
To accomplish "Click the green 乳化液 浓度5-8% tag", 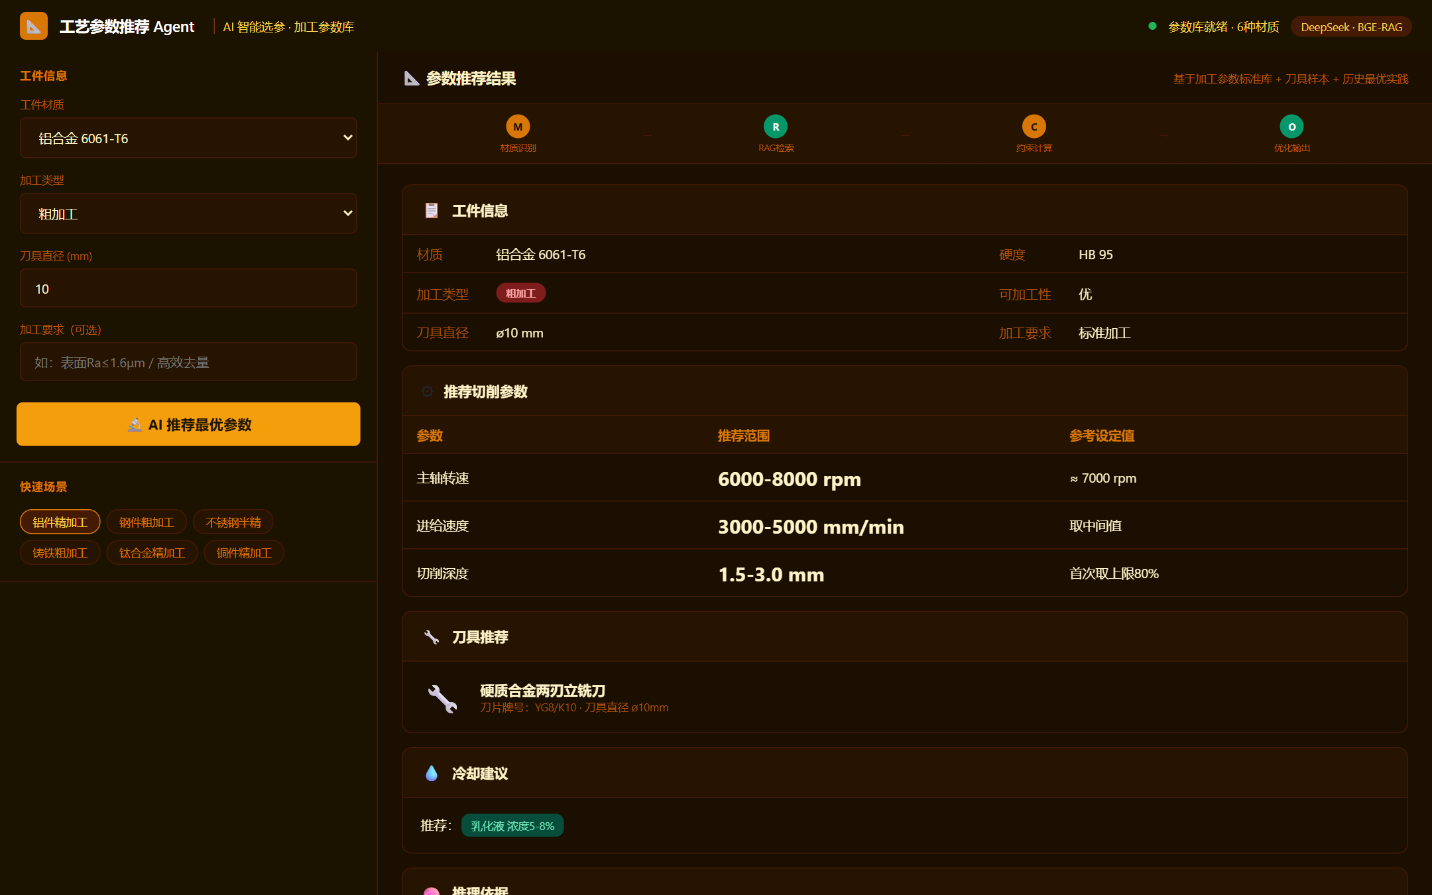I will coord(512,825).
